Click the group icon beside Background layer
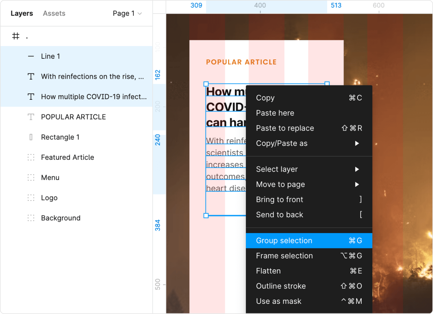 tap(31, 218)
